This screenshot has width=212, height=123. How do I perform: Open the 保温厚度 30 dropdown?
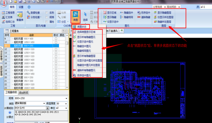tap(66, 104)
